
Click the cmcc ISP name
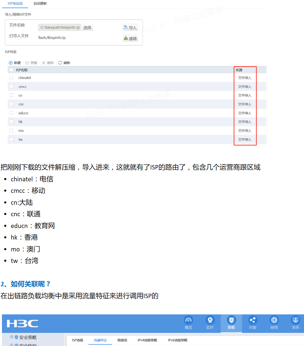point(22,87)
